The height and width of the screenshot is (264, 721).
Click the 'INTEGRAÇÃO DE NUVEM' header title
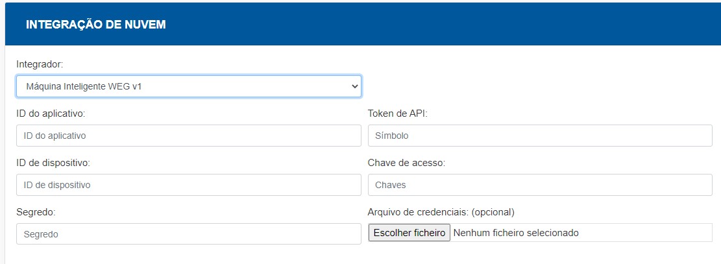click(x=96, y=25)
